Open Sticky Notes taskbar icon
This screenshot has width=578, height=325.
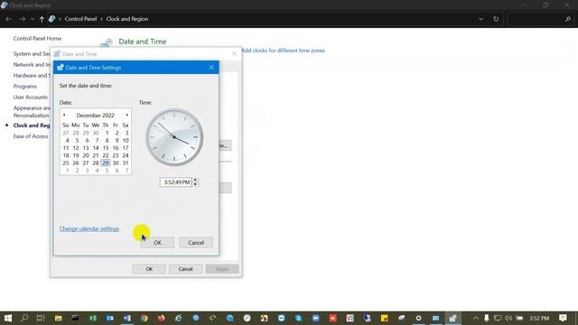point(384,318)
